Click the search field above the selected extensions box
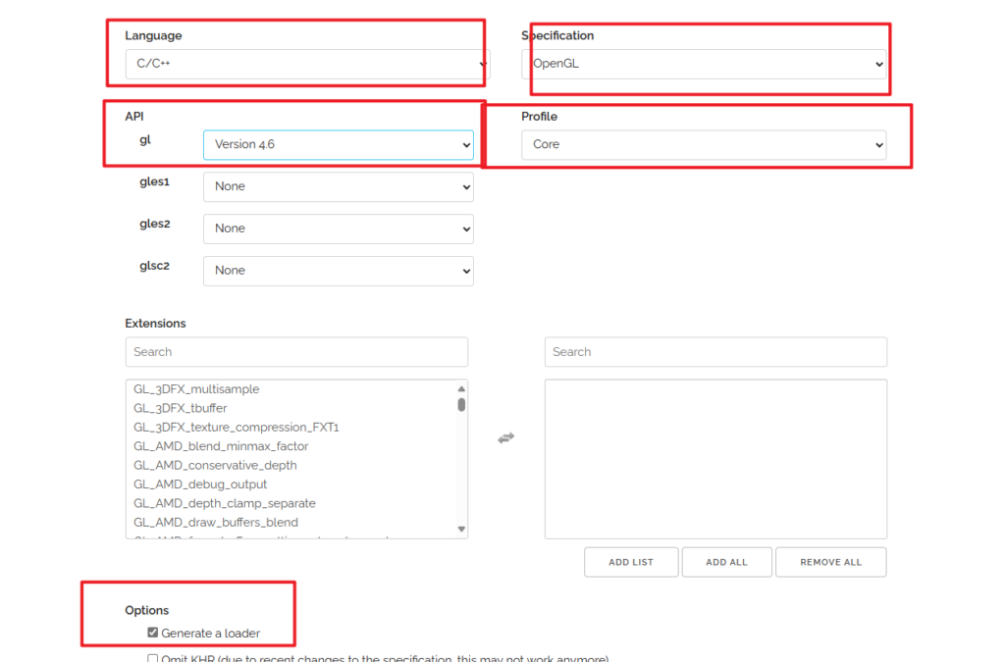Screen dimensions: 1005x662 [714, 352]
